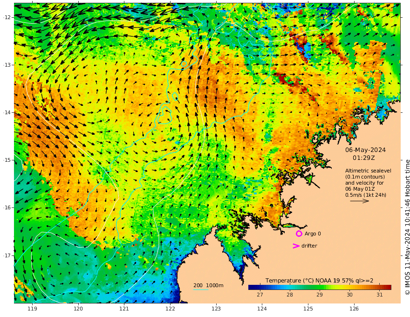Screen dimensions: 410x317
Task: Click the "and velocity for" text line
Action: tap(364, 183)
